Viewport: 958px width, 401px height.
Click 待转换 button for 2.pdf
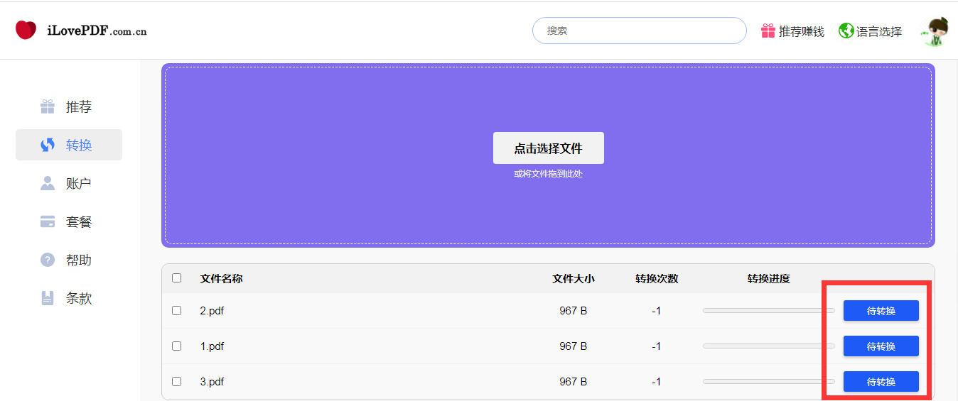coord(881,311)
